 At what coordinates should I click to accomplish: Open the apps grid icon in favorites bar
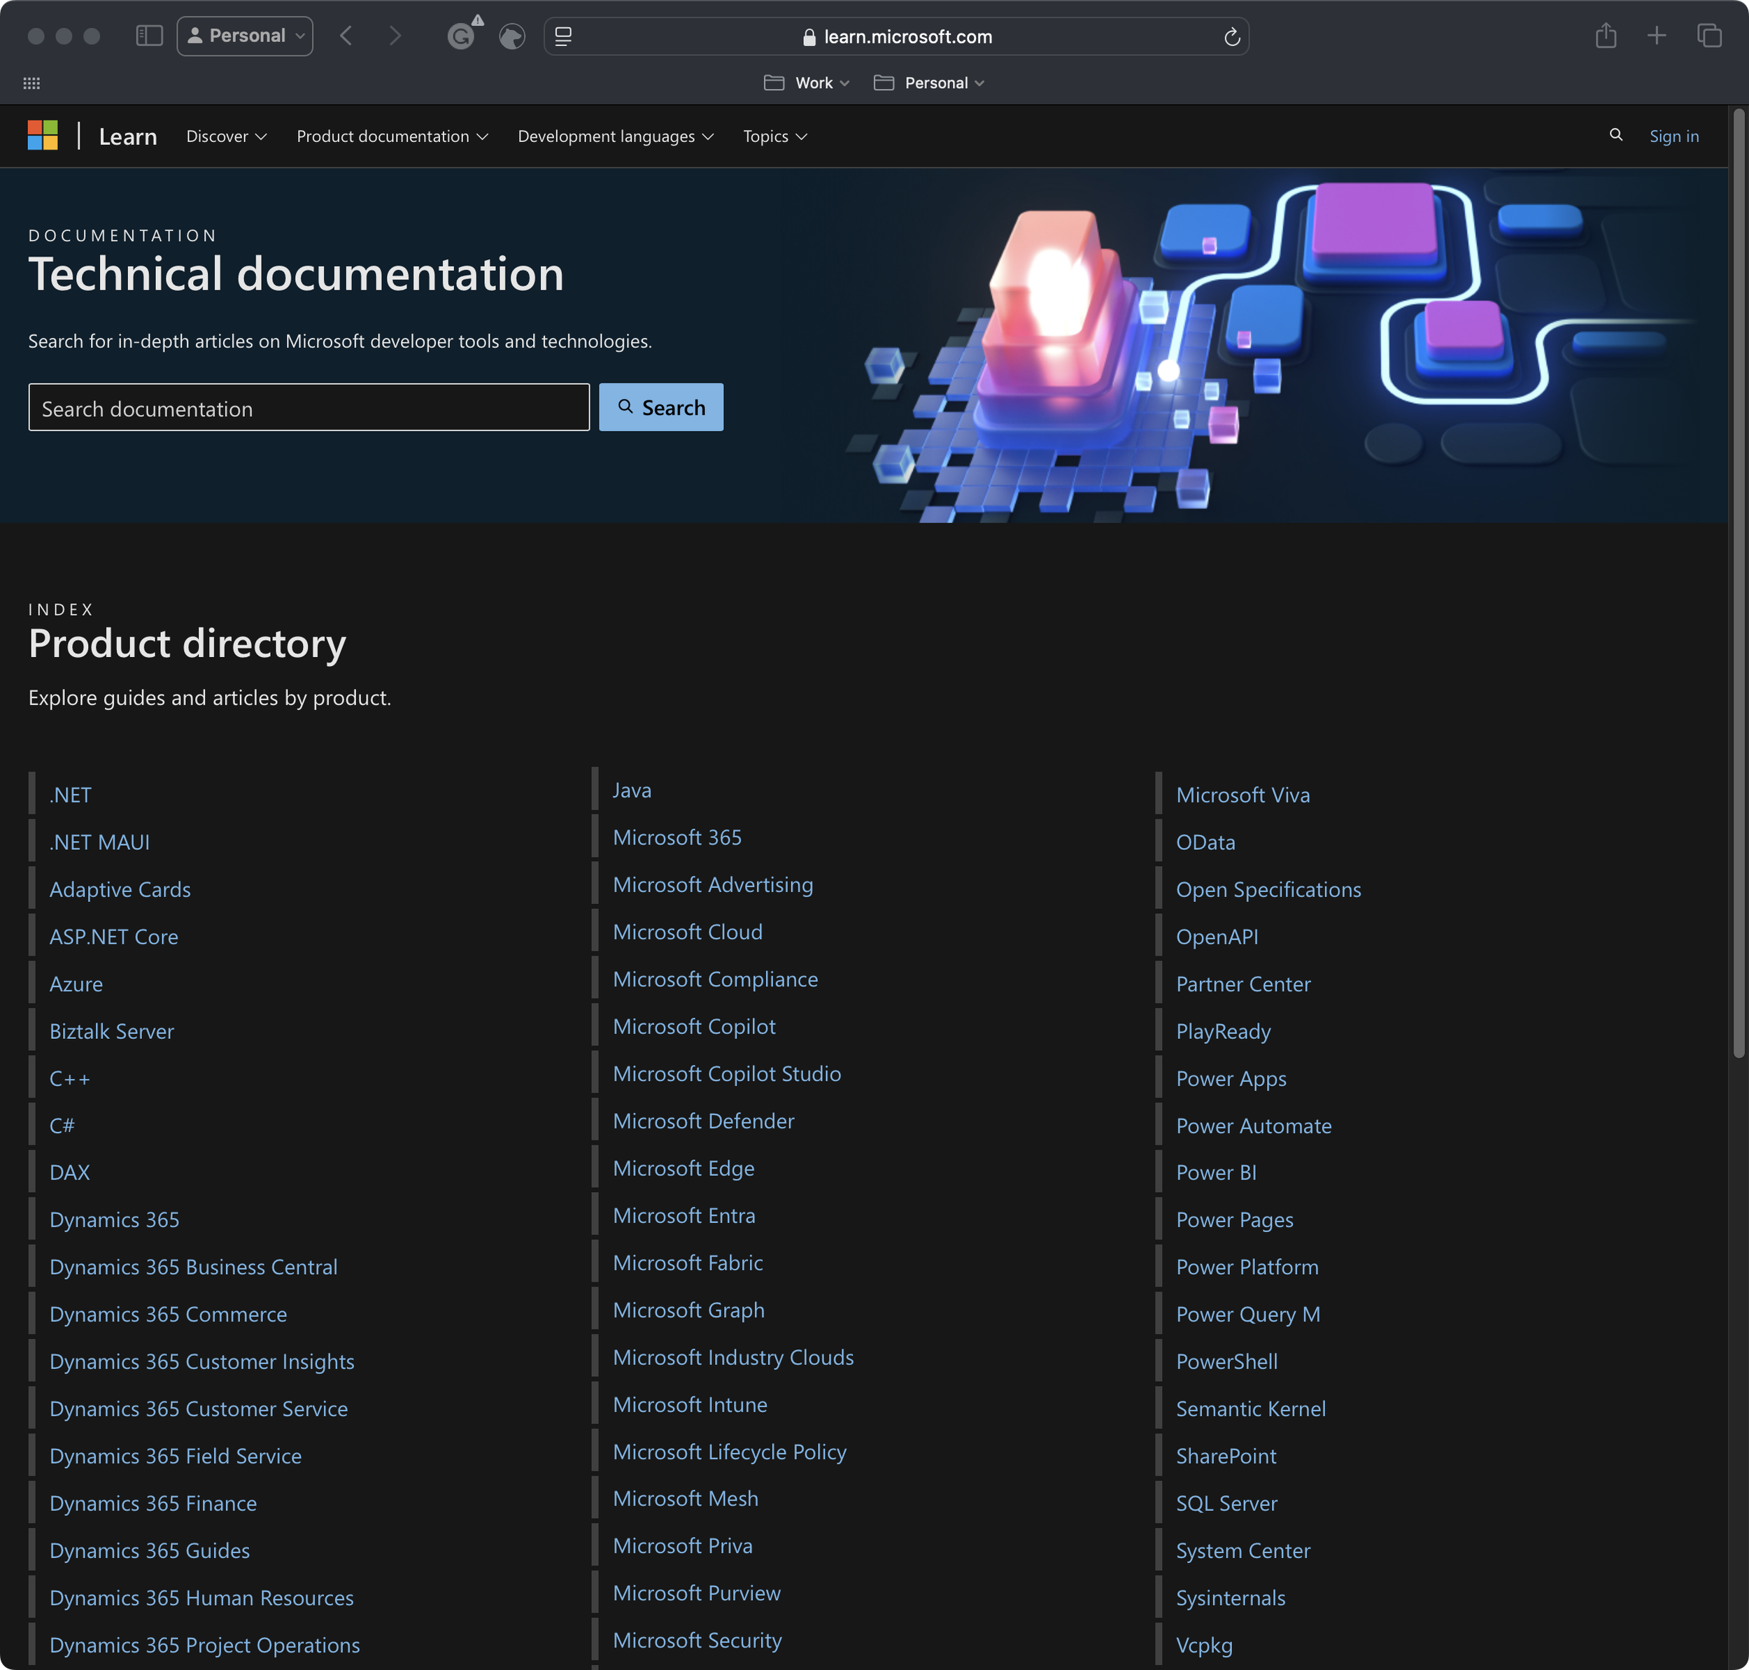click(x=31, y=83)
